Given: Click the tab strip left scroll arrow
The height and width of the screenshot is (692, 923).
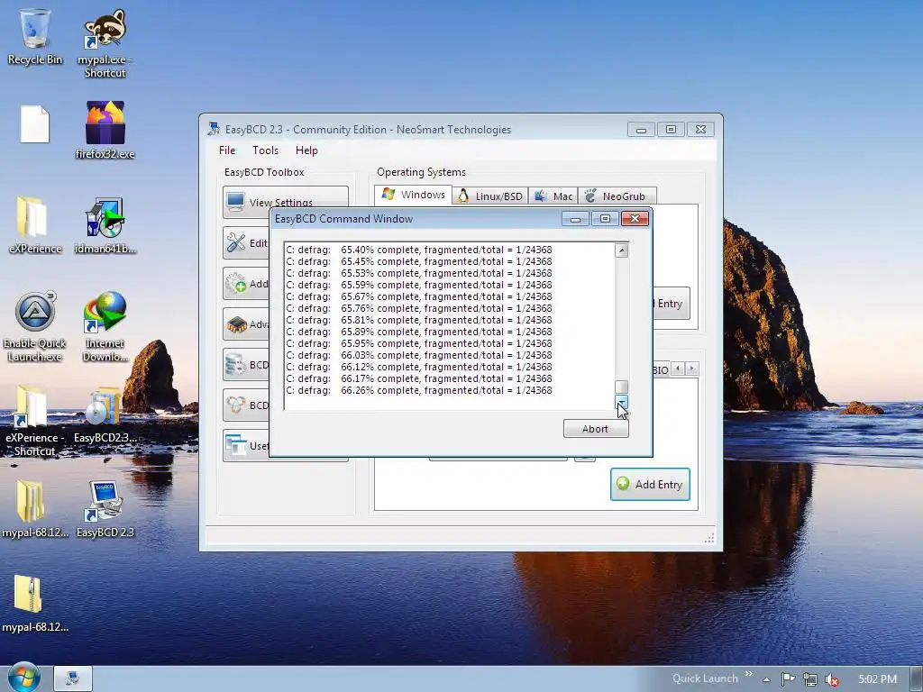Looking at the screenshot, I should (678, 369).
